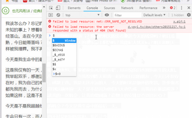
Task: Open the 也无风雨18 author link
Action: click(x=21, y=11)
